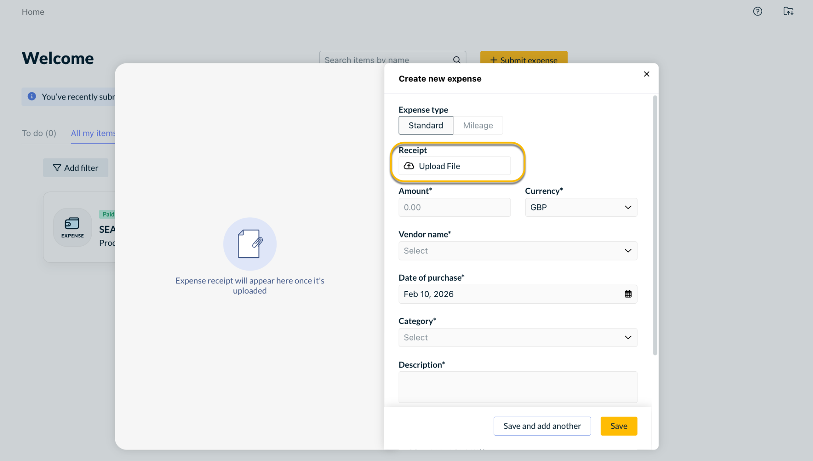This screenshot has height=461, width=813.
Task: Open the Category select dropdown
Action: [x=518, y=338]
